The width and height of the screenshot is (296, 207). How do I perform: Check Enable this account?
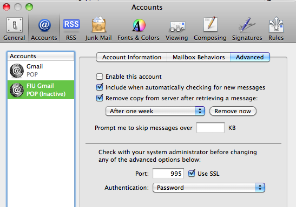[100, 77]
